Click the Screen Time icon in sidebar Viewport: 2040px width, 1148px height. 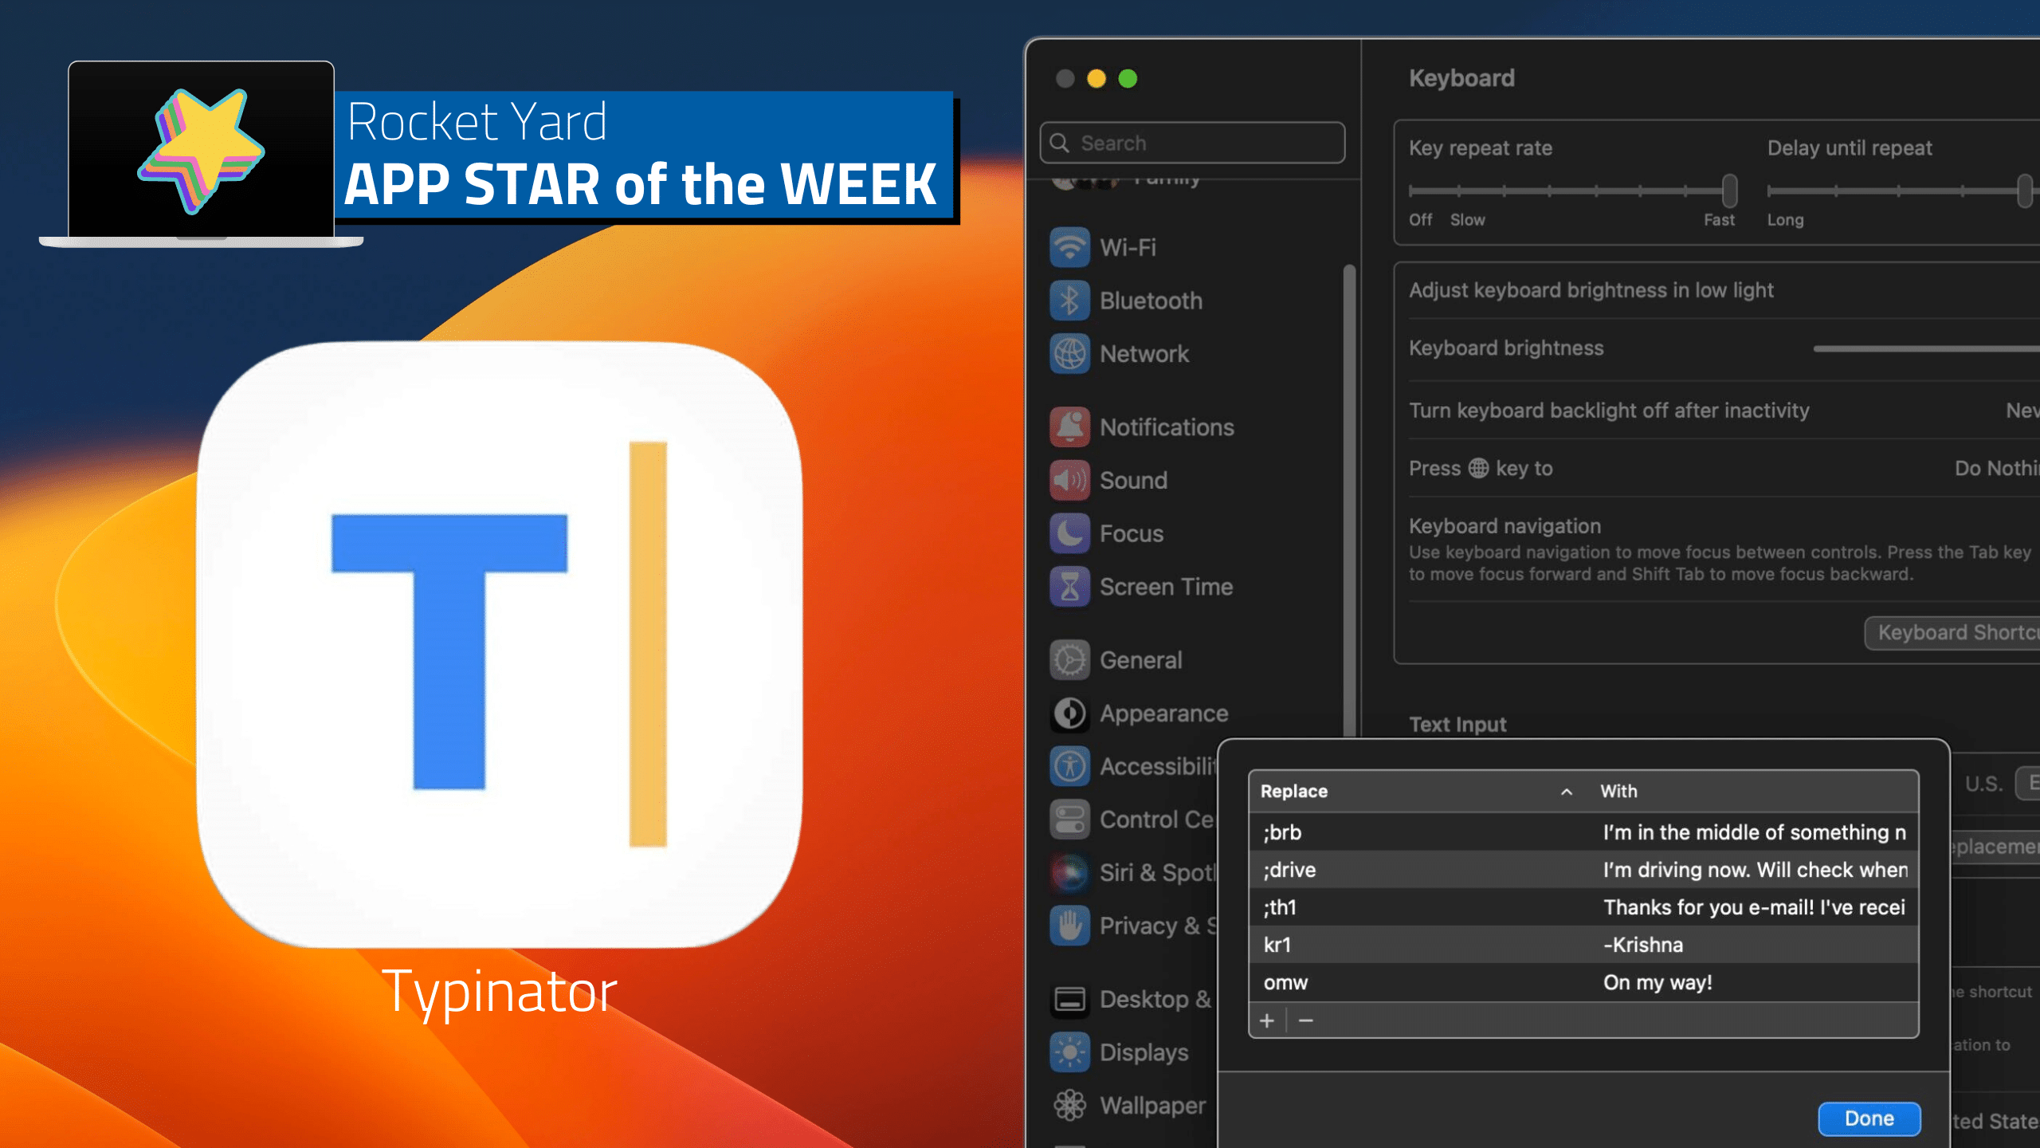coord(1070,586)
